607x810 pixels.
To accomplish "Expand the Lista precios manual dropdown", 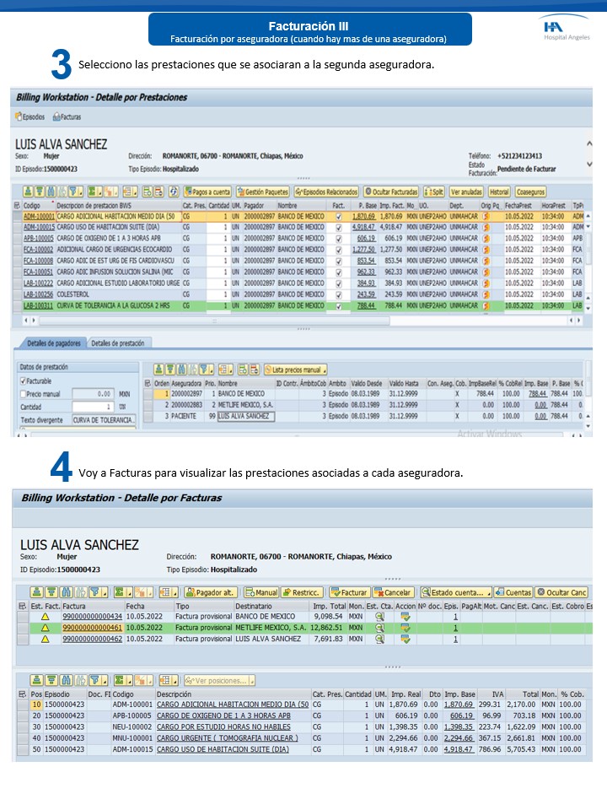I will (x=295, y=370).
